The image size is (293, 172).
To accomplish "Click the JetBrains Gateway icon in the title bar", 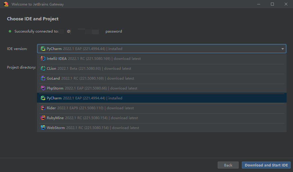I will pyautogui.click(x=6, y=4).
